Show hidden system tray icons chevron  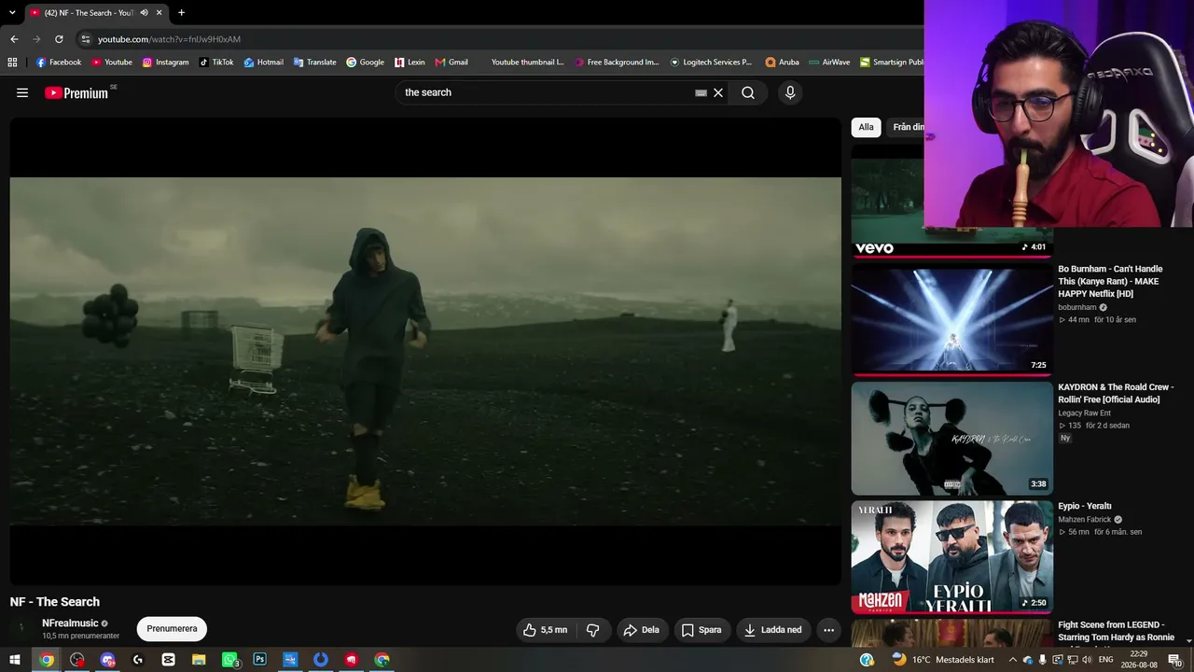1013,660
